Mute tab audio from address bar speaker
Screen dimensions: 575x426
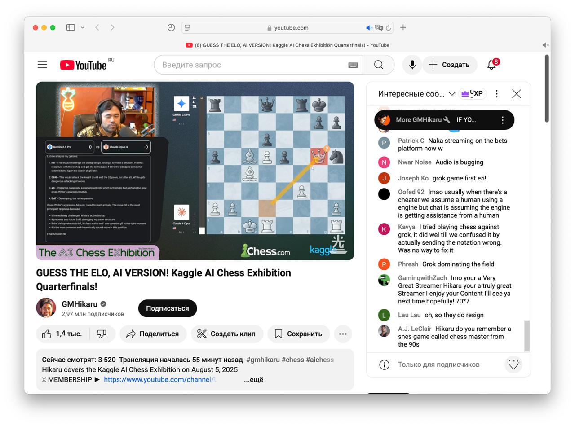pos(369,28)
